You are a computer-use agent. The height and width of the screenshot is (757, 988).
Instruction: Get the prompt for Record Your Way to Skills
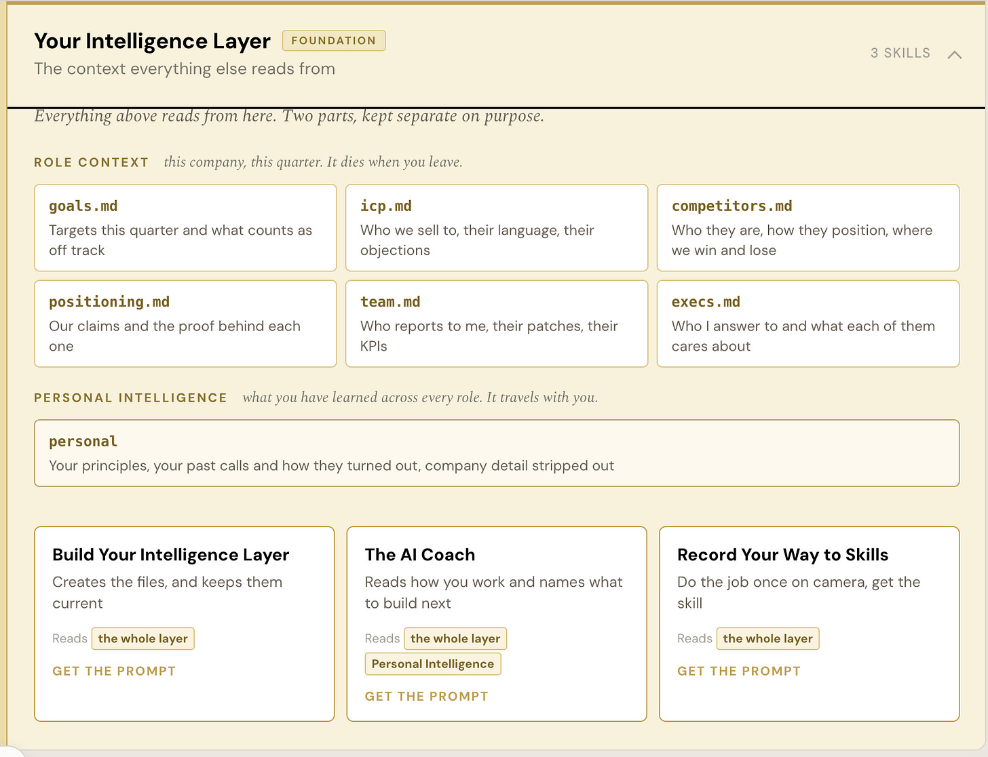pyautogui.click(x=739, y=671)
